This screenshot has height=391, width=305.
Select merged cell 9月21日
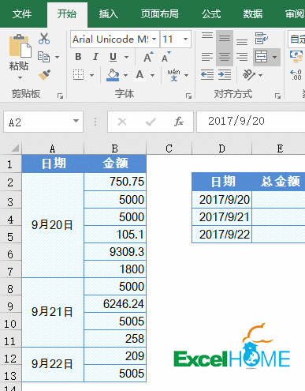point(53,312)
